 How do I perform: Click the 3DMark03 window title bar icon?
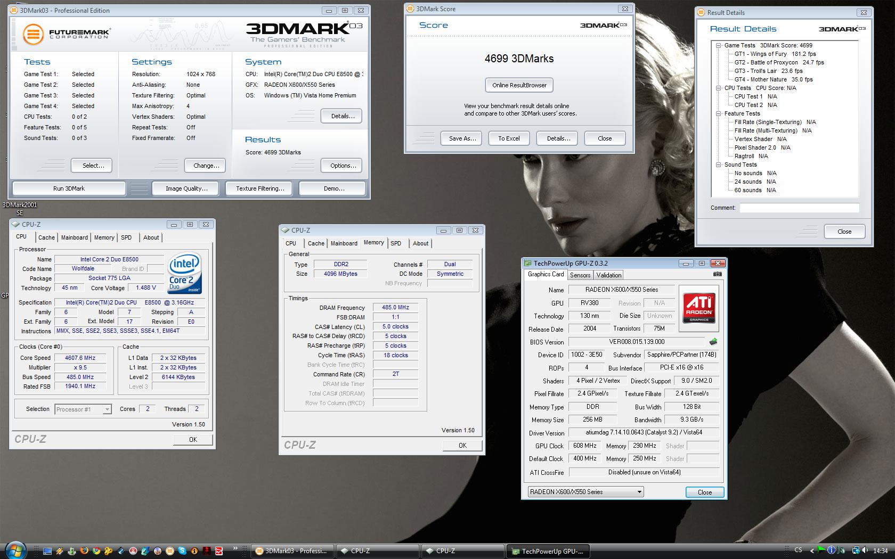(x=15, y=10)
